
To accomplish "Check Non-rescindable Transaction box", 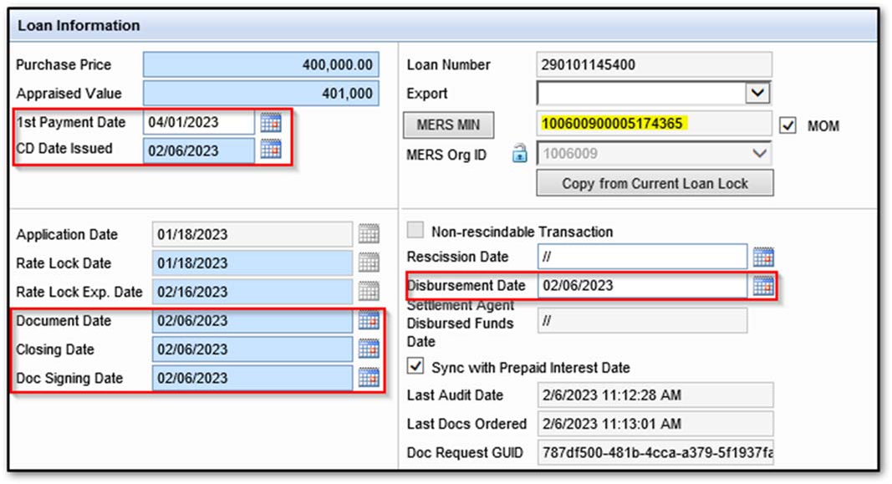I will click(x=415, y=231).
